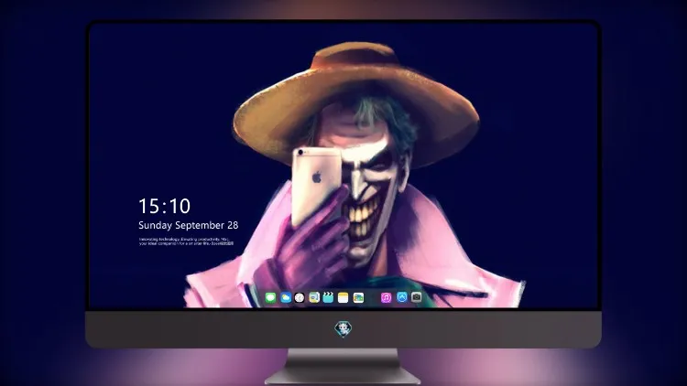Open the Maps-style icon in the dock
Viewport: 687px width, 386px height.
314,297
